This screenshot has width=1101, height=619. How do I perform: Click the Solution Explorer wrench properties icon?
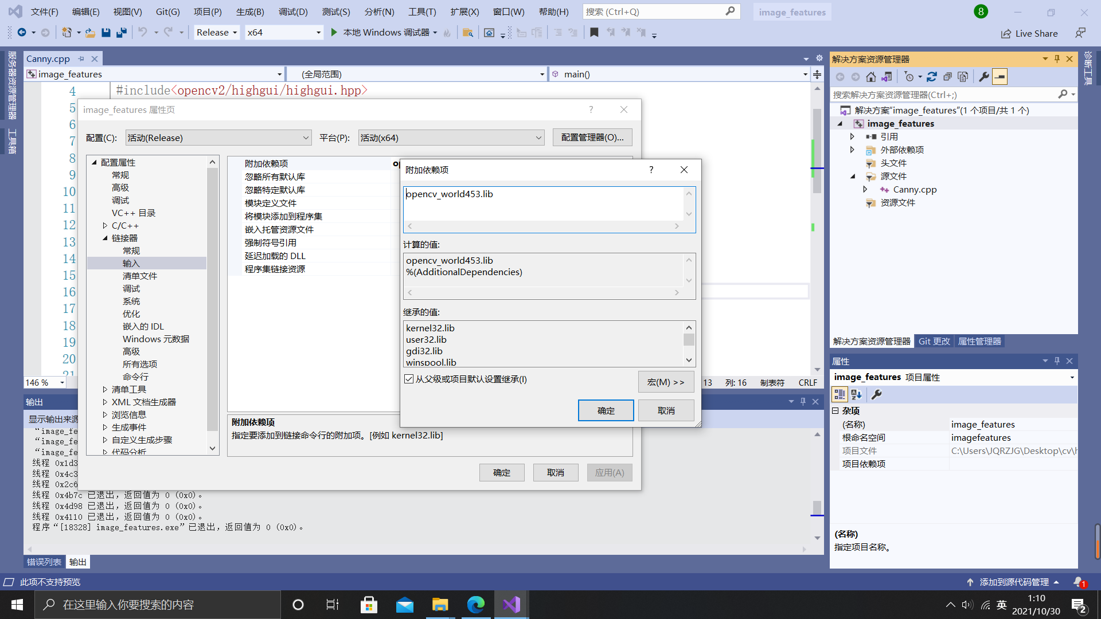984,77
